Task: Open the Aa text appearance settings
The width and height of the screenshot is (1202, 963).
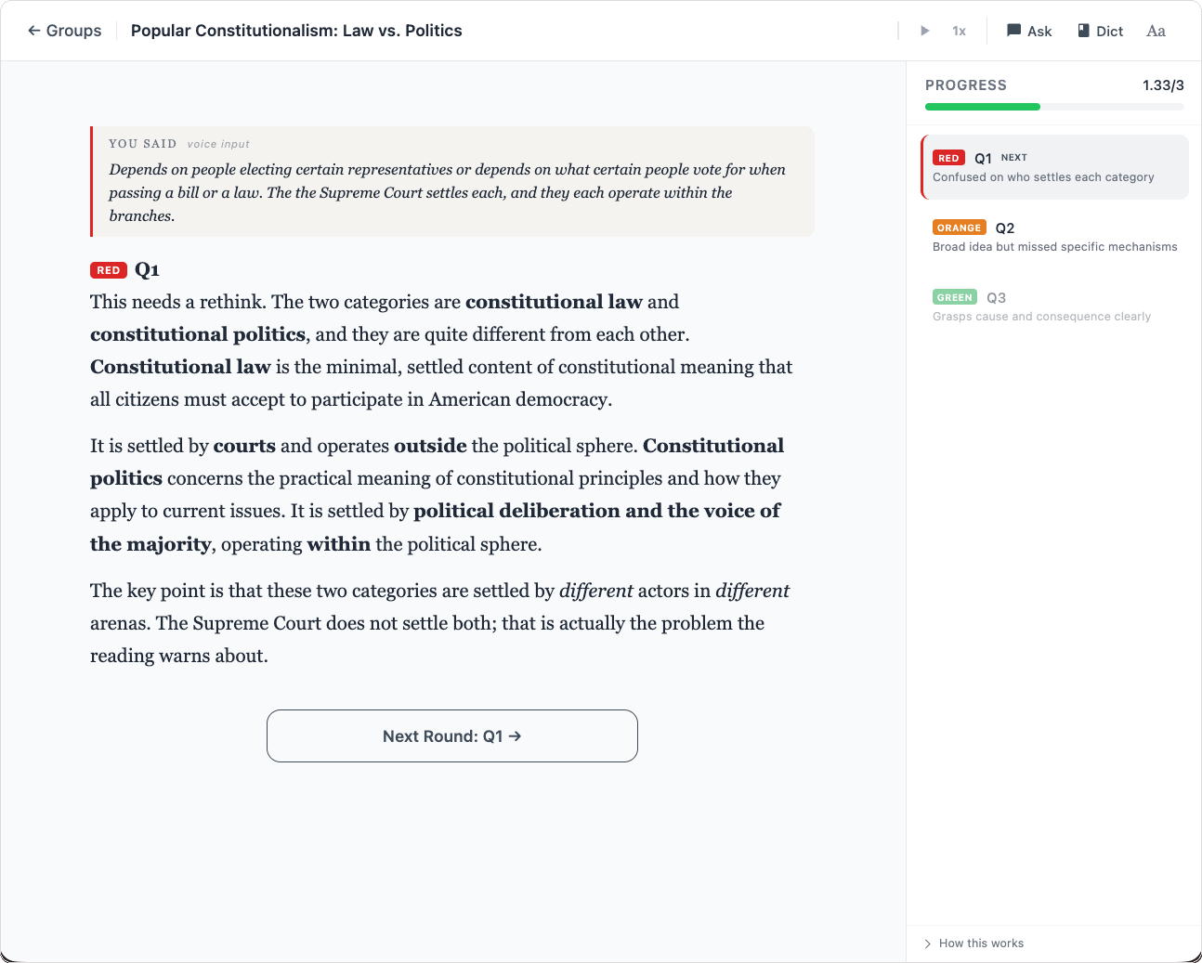Action: click(1156, 31)
